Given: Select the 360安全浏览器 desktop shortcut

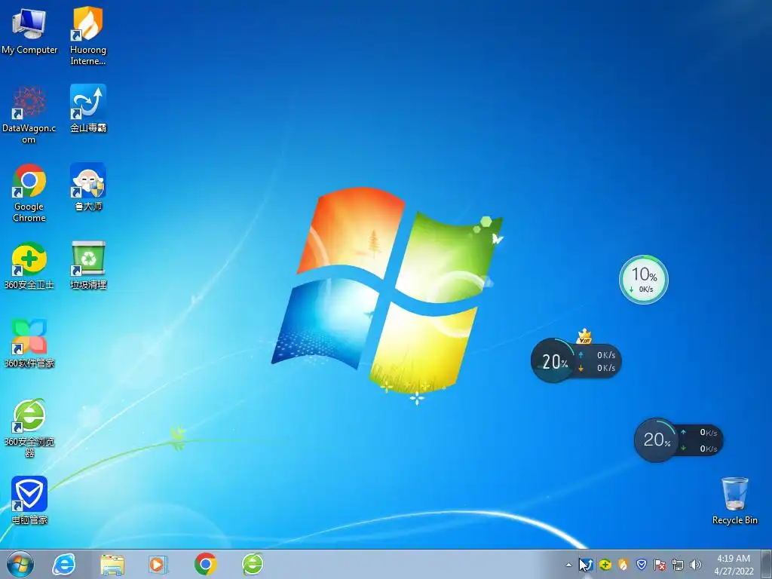Looking at the screenshot, I should (x=29, y=428).
